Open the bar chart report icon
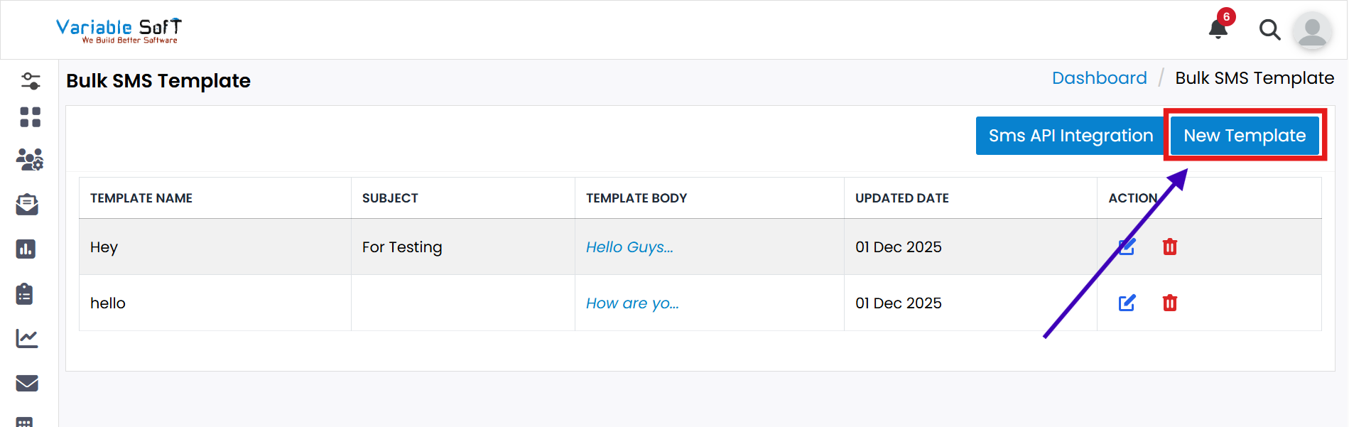The image size is (1349, 427). pos(26,249)
